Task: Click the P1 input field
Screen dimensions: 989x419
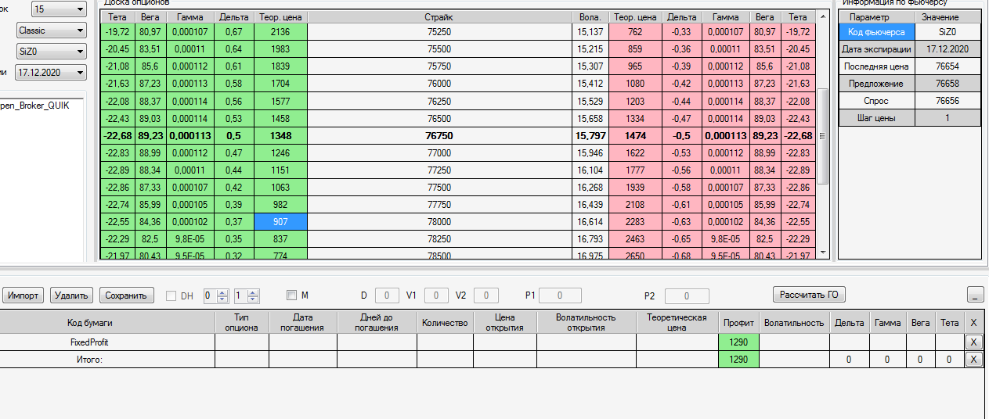Action: pyautogui.click(x=559, y=295)
